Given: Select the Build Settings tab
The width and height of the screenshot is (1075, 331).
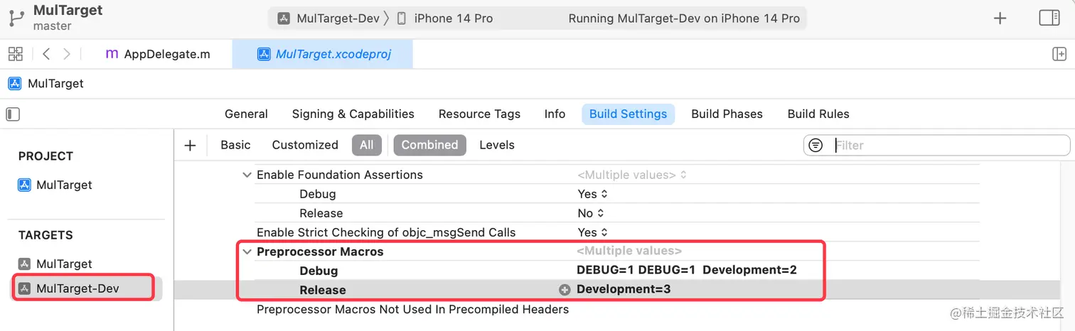Looking at the screenshot, I should (x=628, y=114).
